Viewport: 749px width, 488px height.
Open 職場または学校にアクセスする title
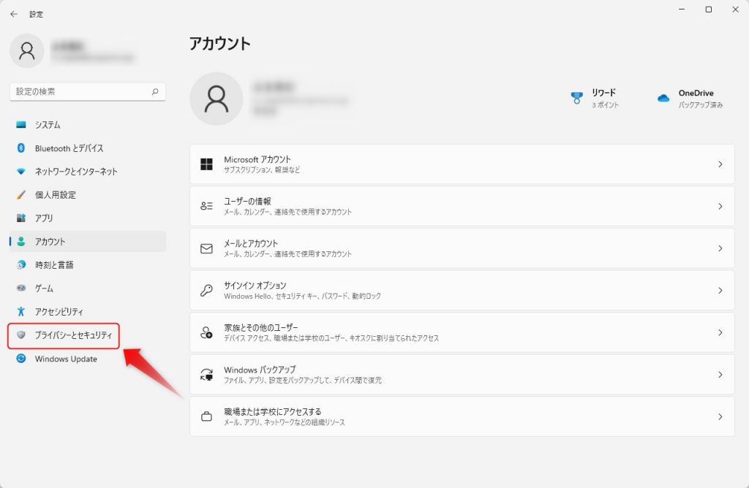coord(273,412)
